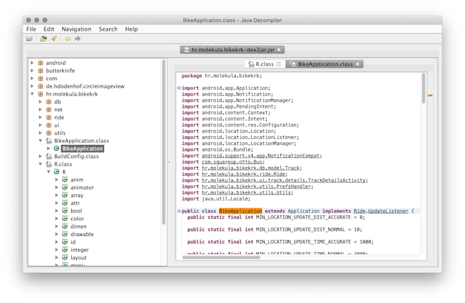Click the Open Type toolbar icon

43,38
